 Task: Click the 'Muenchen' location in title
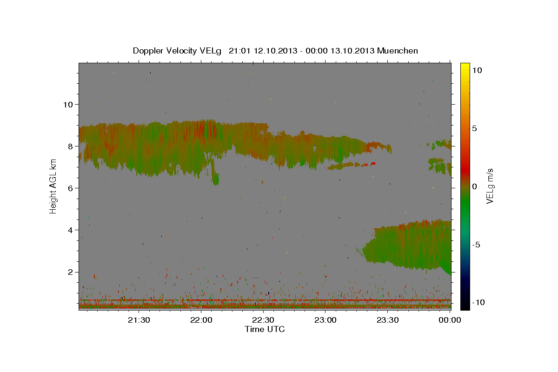[x=398, y=51]
